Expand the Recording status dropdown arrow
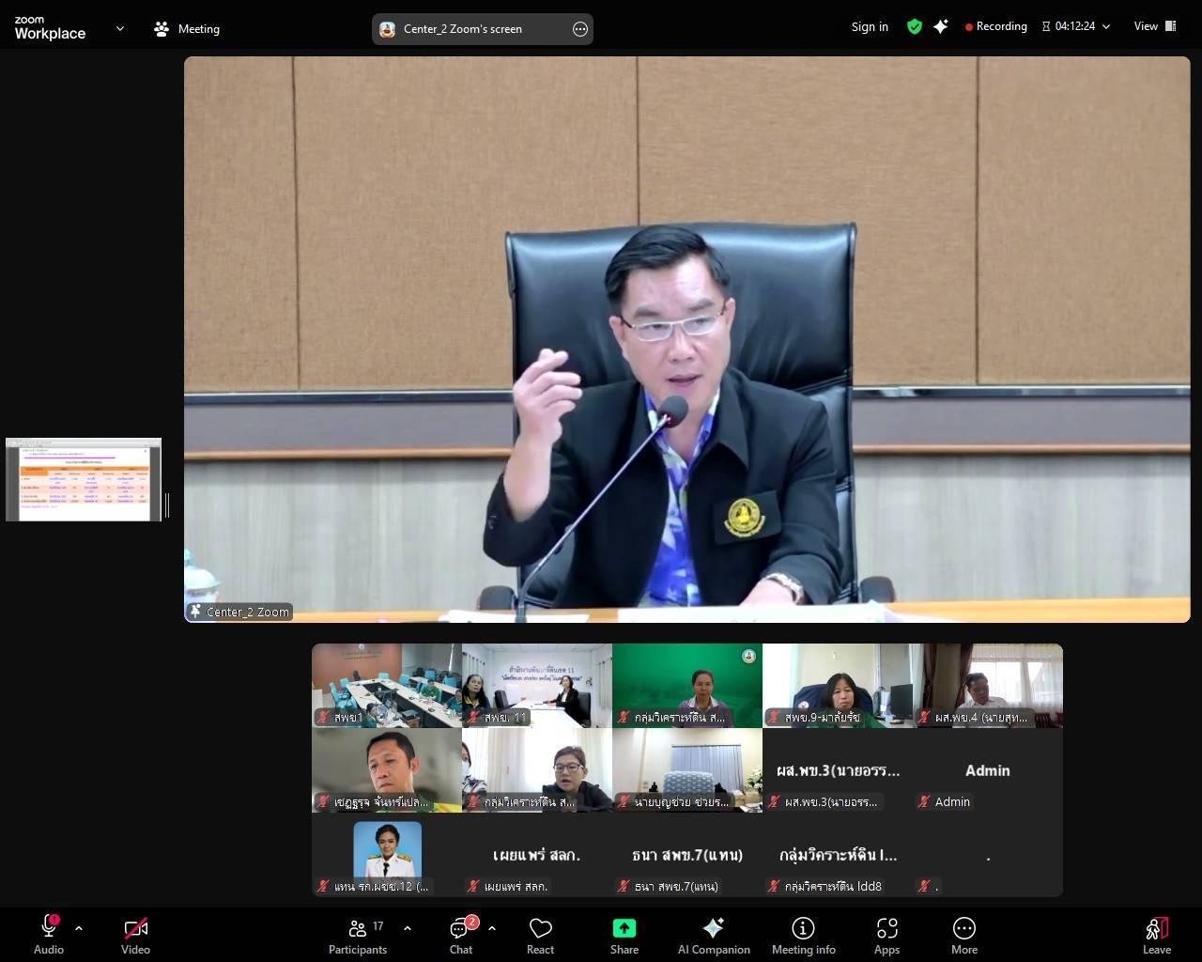The height and width of the screenshot is (962, 1202). point(1106,27)
